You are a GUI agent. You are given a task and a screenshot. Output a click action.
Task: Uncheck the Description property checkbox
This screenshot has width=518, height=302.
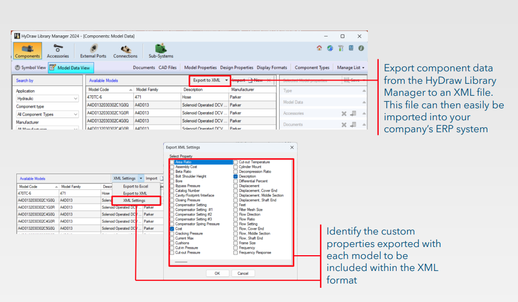236,176
